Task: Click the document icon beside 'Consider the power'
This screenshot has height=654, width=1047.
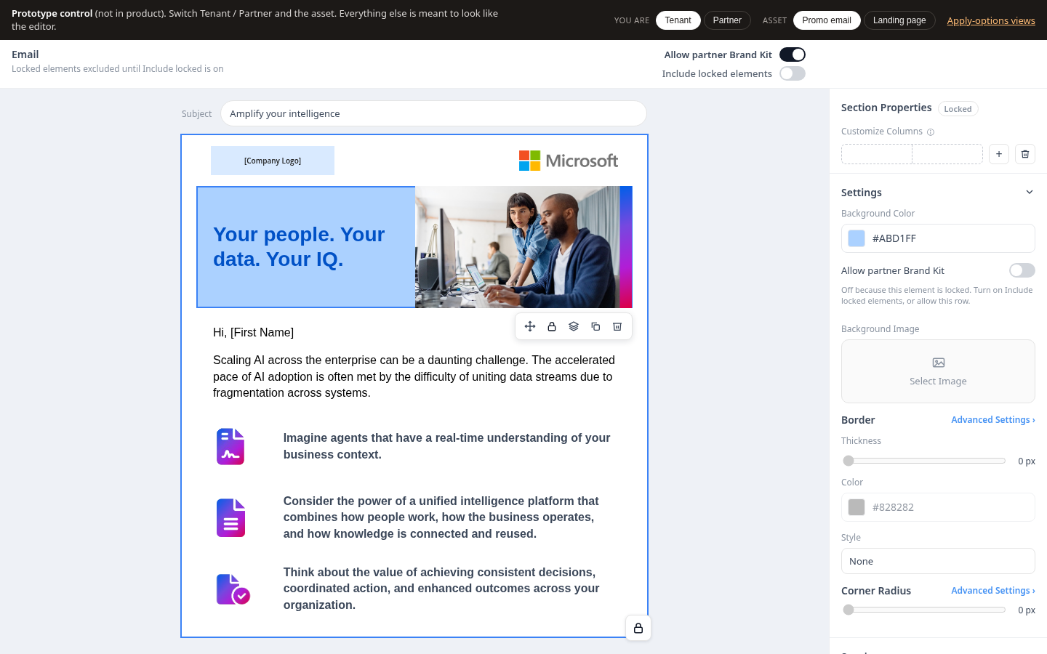Action: pos(230,517)
